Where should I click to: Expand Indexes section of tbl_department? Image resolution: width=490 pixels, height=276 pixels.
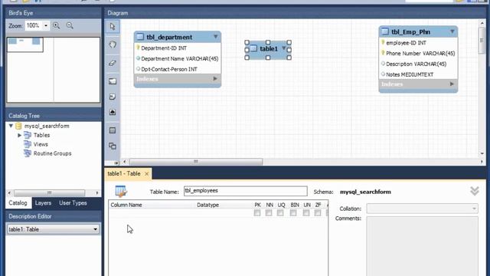click(215, 78)
